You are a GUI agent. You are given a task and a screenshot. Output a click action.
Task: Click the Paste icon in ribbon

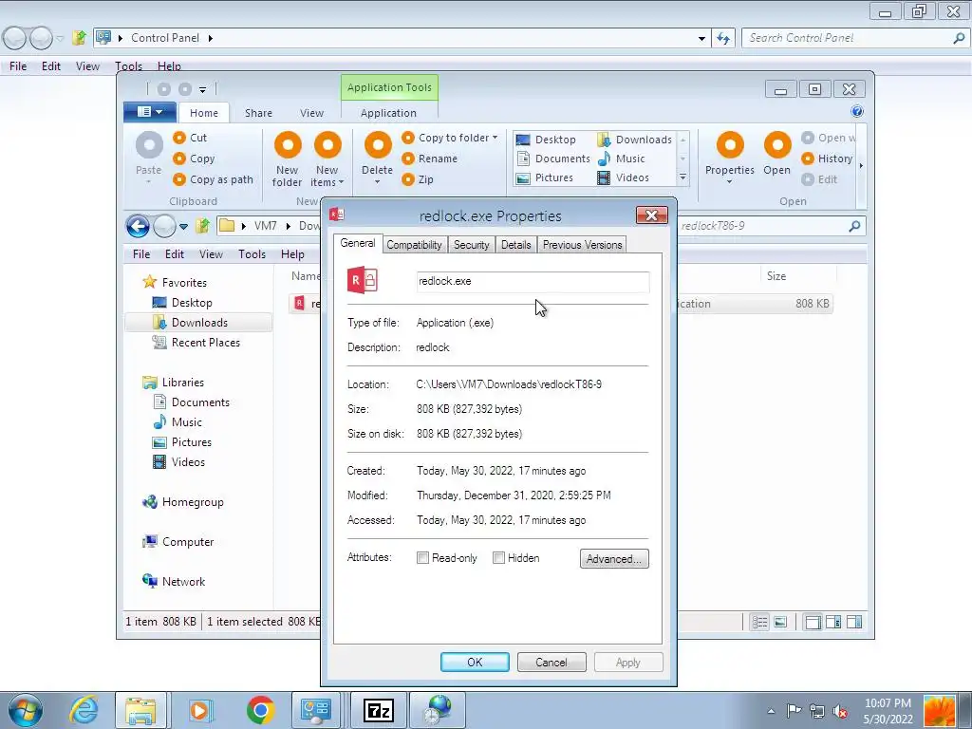pyautogui.click(x=149, y=145)
